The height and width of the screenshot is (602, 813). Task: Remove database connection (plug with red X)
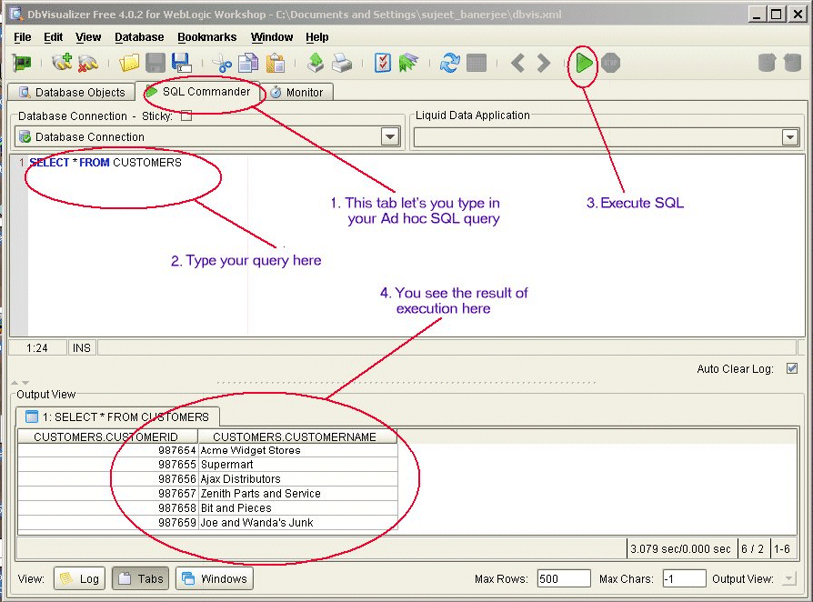point(88,64)
